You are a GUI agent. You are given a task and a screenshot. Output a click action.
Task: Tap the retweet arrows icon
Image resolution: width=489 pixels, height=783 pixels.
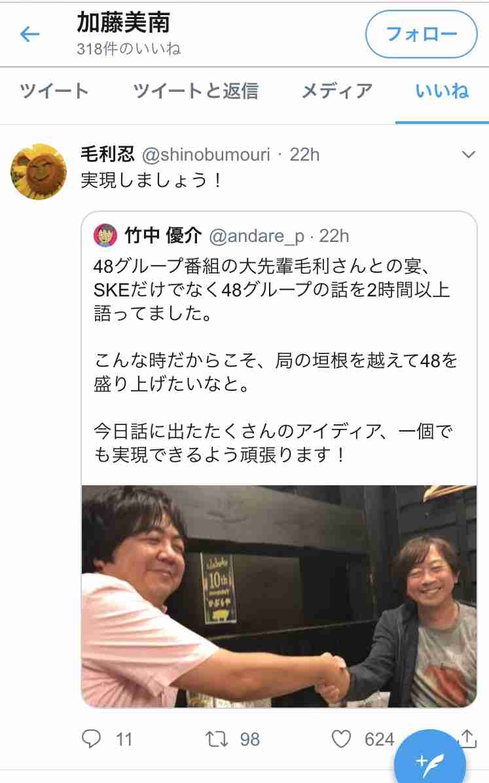coord(217,739)
